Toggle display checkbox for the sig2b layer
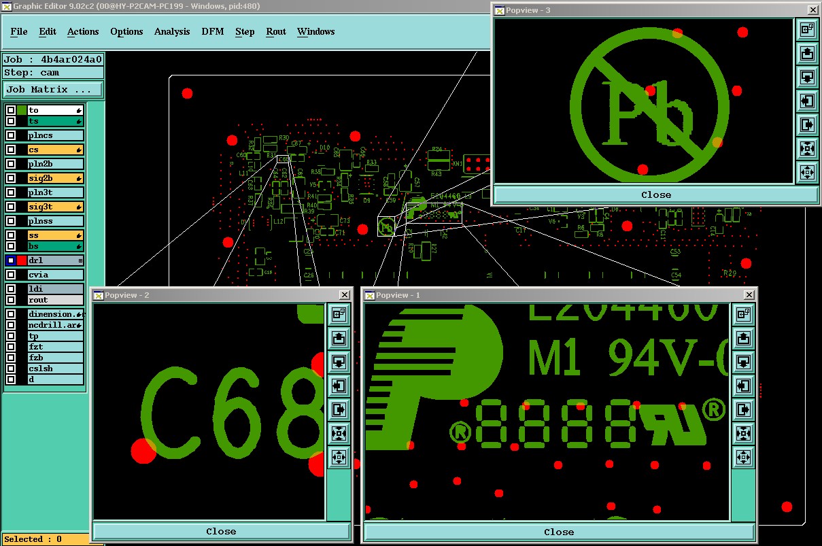The image size is (822, 546). pos(11,178)
